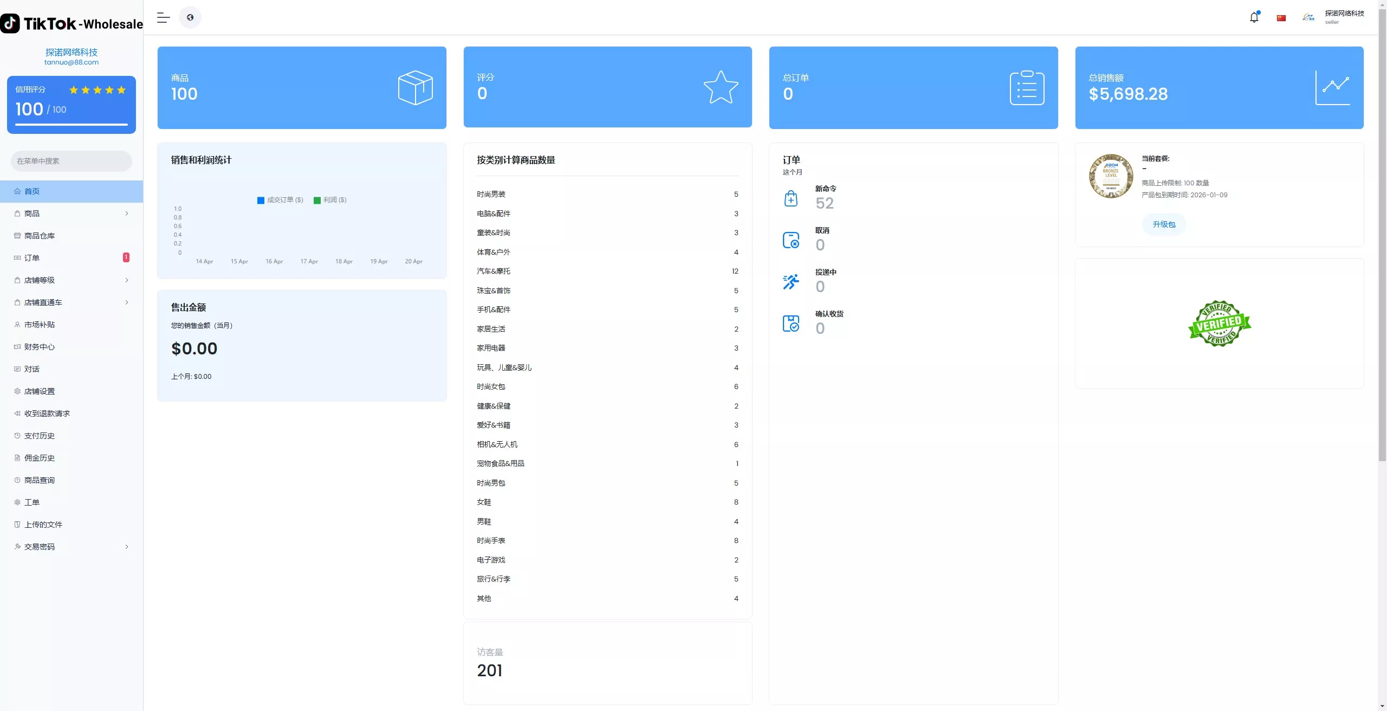Click the new orders shopping bag icon

tap(790, 198)
